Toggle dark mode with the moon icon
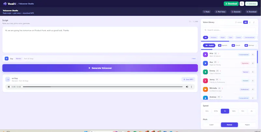 coord(242,4)
